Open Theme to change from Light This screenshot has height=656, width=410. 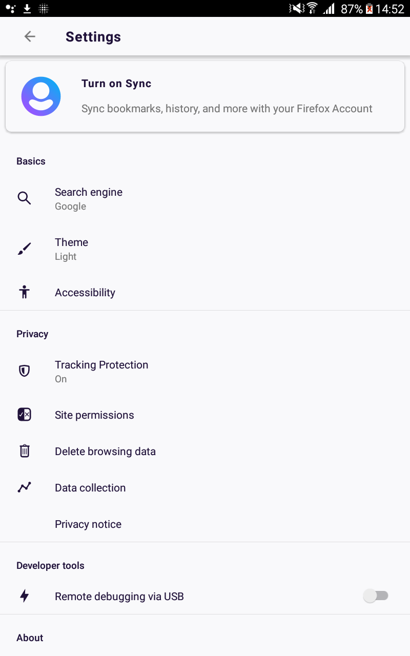(x=71, y=249)
